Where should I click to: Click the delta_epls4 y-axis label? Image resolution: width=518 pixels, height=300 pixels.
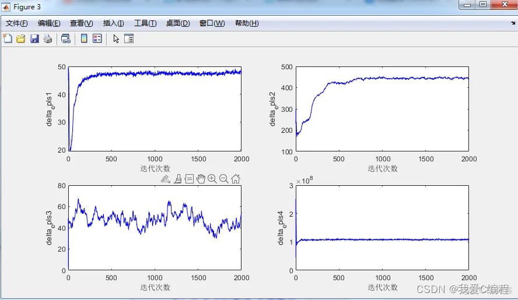(281, 228)
